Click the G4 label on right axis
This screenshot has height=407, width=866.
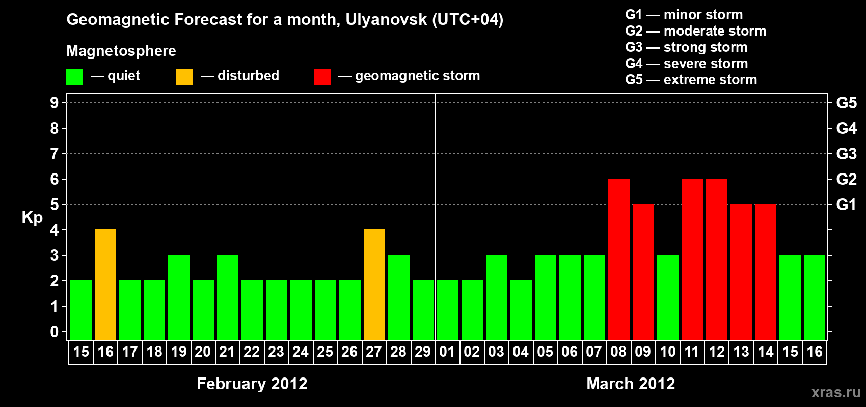click(847, 128)
